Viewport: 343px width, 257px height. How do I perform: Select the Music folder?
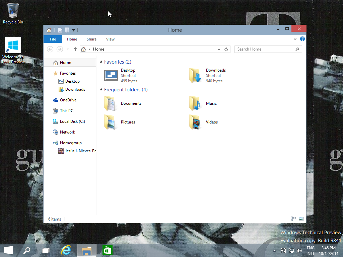click(203, 103)
